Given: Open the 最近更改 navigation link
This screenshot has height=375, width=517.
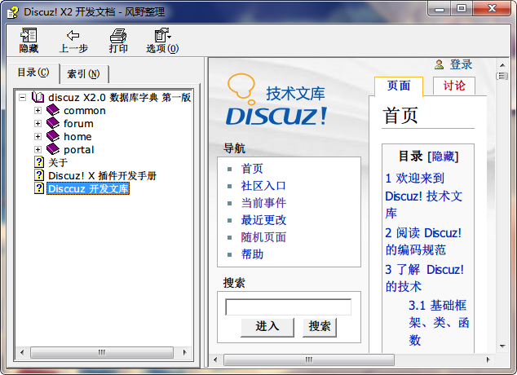Looking at the screenshot, I should tap(263, 220).
